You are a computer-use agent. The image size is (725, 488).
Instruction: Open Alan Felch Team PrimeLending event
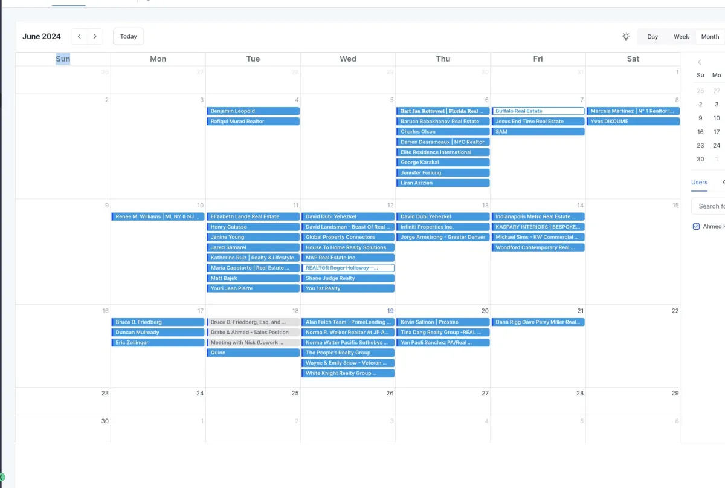[x=348, y=322]
